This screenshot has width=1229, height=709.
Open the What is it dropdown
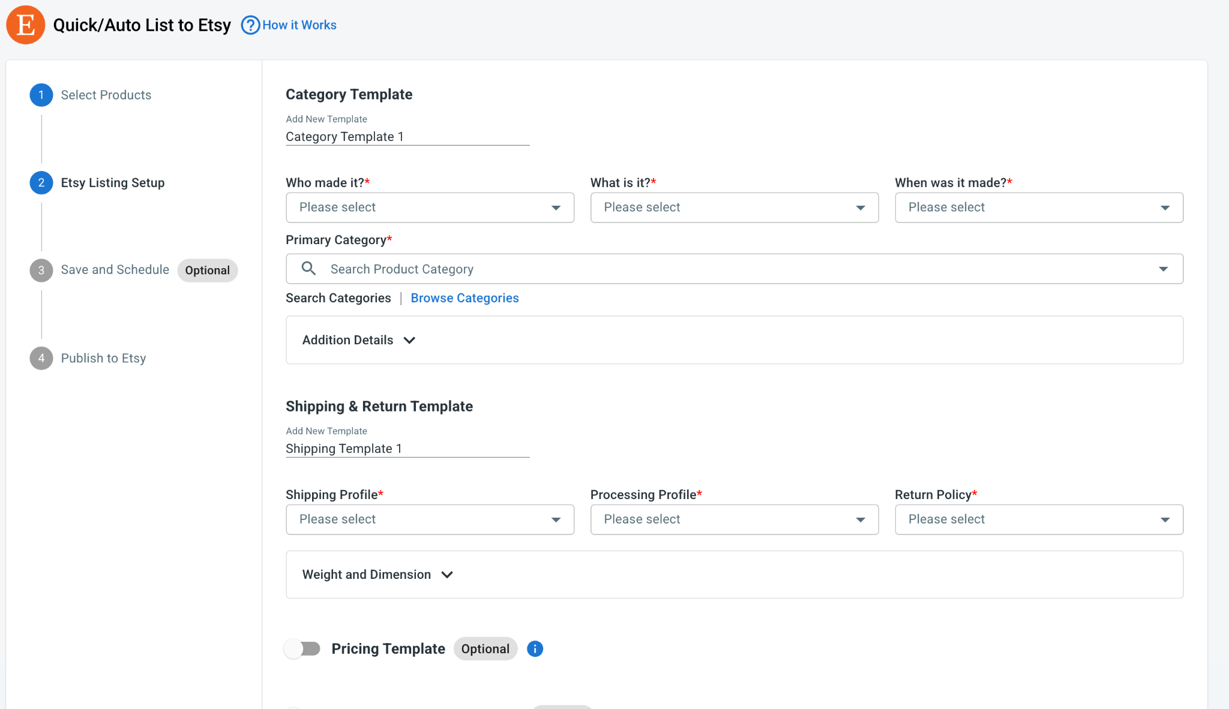coord(735,208)
